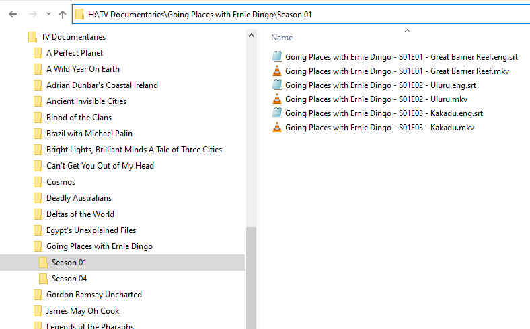Click folder icon beside Gordon Ramsay Uncharted
530x329 pixels.
tap(38, 295)
